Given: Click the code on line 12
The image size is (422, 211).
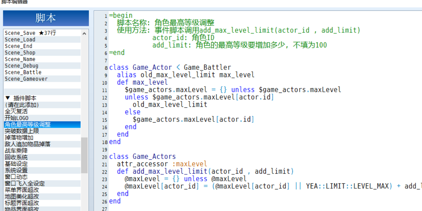Looking at the screenshot, I should 199,97.
